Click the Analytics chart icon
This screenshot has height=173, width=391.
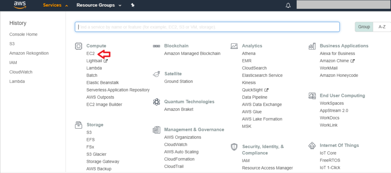(x=234, y=46)
